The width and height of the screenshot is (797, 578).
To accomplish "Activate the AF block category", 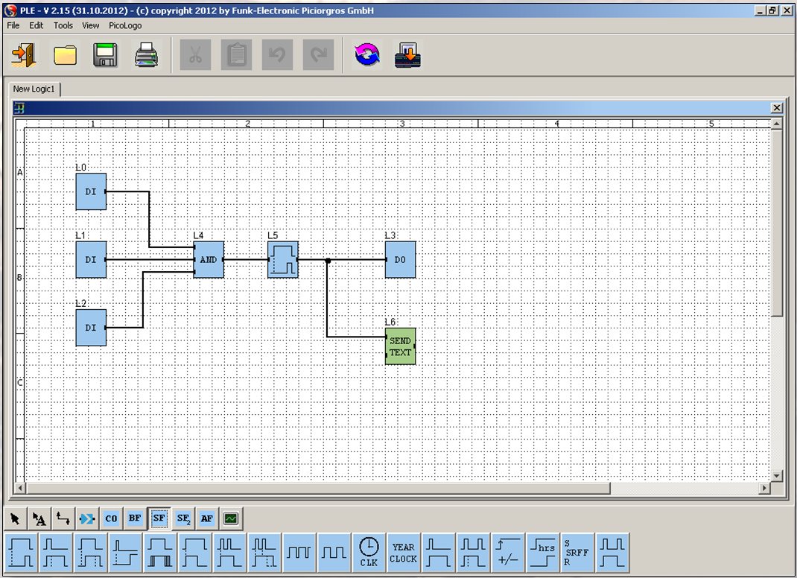I will click(x=207, y=518).
